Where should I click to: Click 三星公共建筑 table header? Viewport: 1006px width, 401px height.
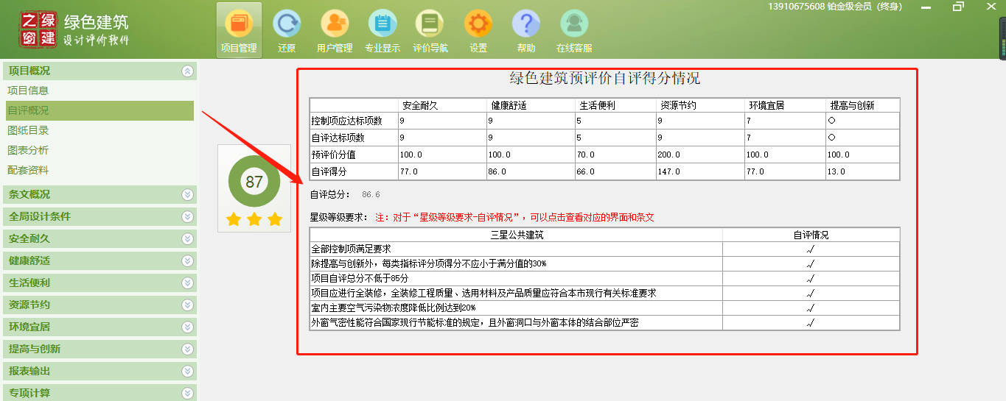[517, 235]
